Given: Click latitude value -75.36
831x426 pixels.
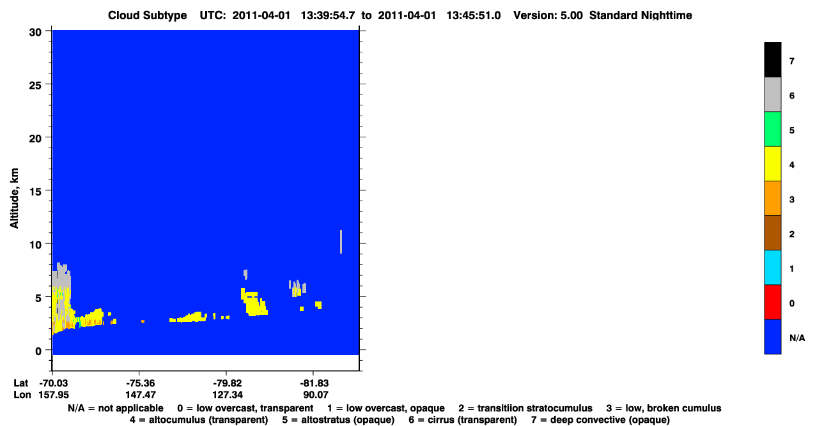Looking at the screenshot, I should point(139,383).
